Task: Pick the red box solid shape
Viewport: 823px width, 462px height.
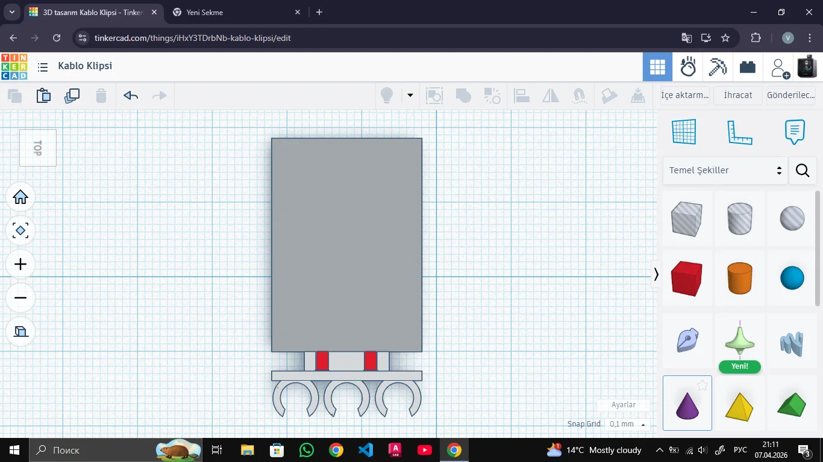Action: coord(687,278)
